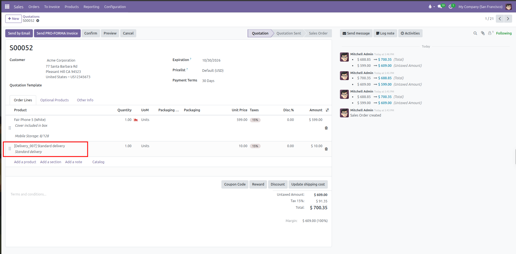
Task: Open the activities clock icon in navbar
Action: tap(450, 7)
